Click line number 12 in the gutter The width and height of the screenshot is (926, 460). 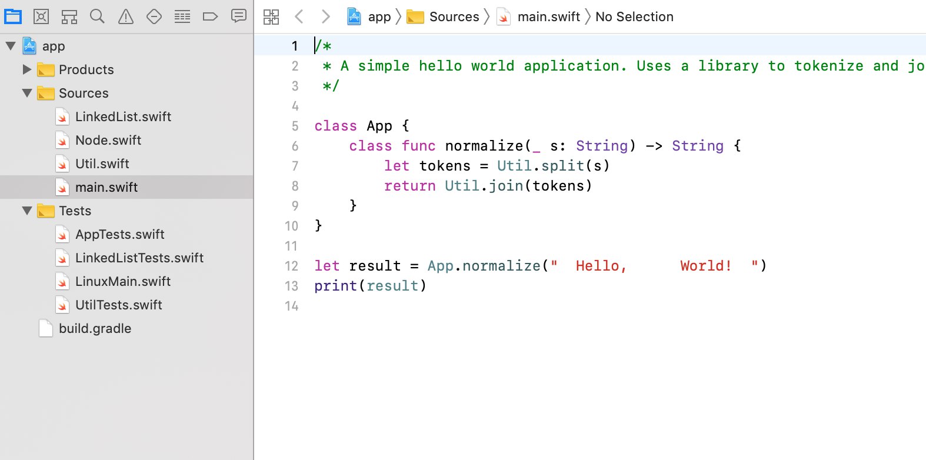click(x=291, y=266)
